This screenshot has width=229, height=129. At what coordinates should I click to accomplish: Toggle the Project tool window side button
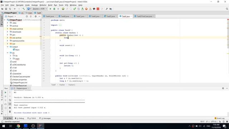click(x=2, y=21)
